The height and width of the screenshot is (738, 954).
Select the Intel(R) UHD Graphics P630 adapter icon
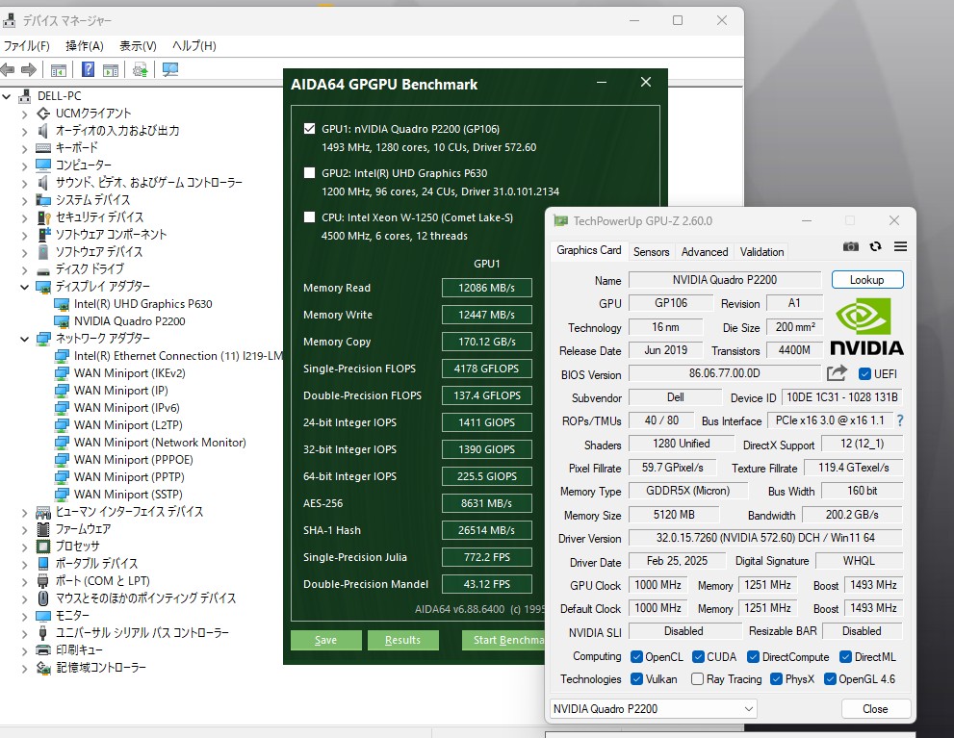[62, 304]
